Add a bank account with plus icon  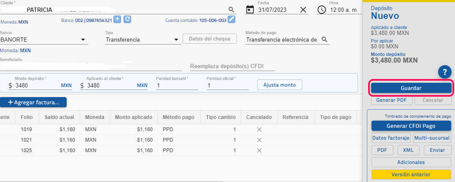click(x=118, y=19)
